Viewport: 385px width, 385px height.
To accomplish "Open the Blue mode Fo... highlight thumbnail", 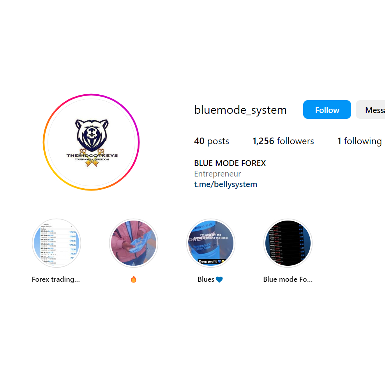I will [x=288, y=243].
